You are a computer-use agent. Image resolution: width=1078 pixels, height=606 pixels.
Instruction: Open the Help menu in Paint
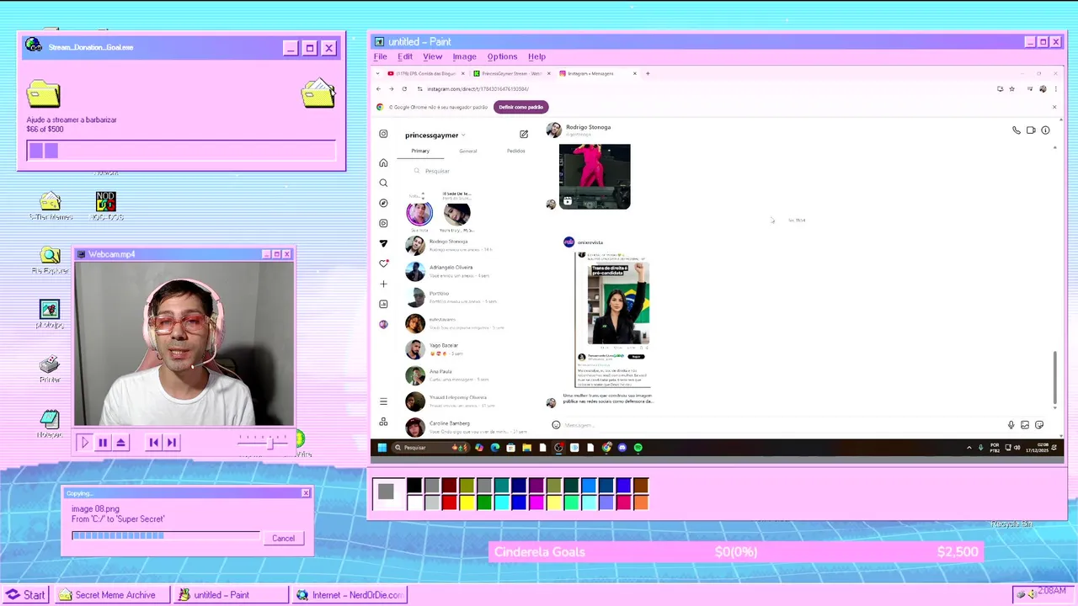536,56
